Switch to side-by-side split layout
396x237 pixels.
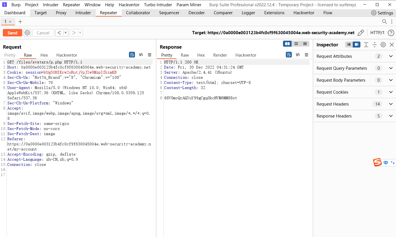[x=287, y=44]
